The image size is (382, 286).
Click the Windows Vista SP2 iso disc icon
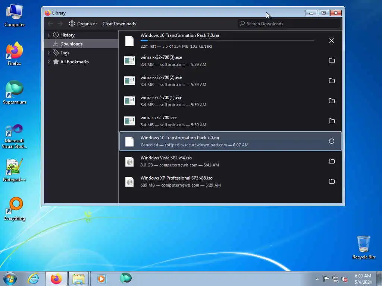click(x=129, y=162)
